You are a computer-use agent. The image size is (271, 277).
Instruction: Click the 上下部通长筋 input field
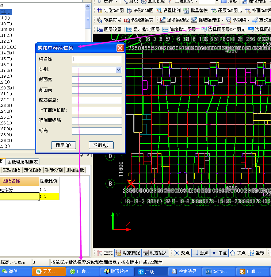click(x=97, y=111)
